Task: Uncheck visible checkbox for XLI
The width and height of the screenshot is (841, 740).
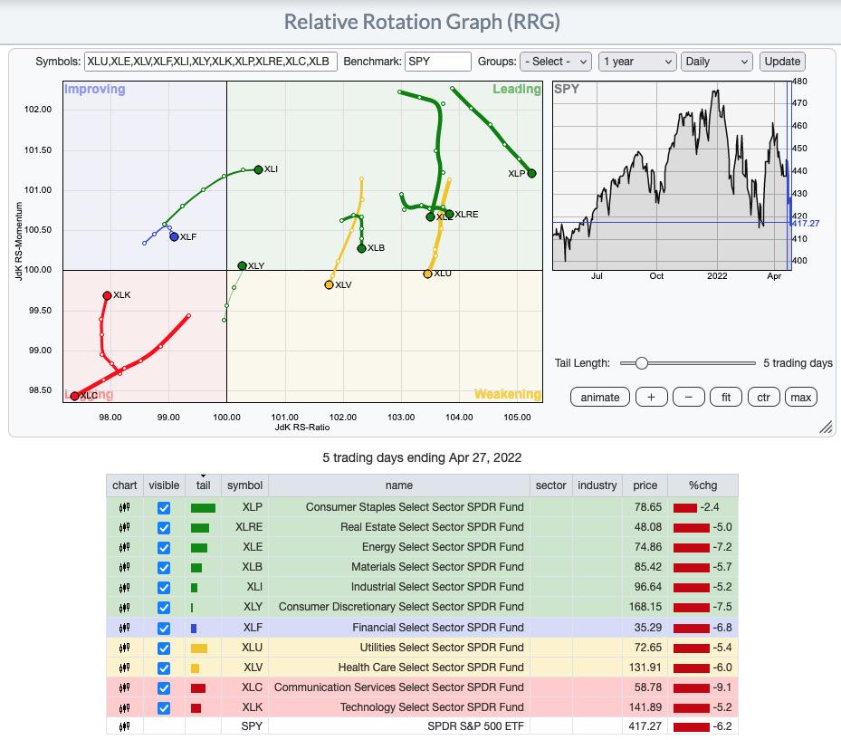Action: pos(164,588)
